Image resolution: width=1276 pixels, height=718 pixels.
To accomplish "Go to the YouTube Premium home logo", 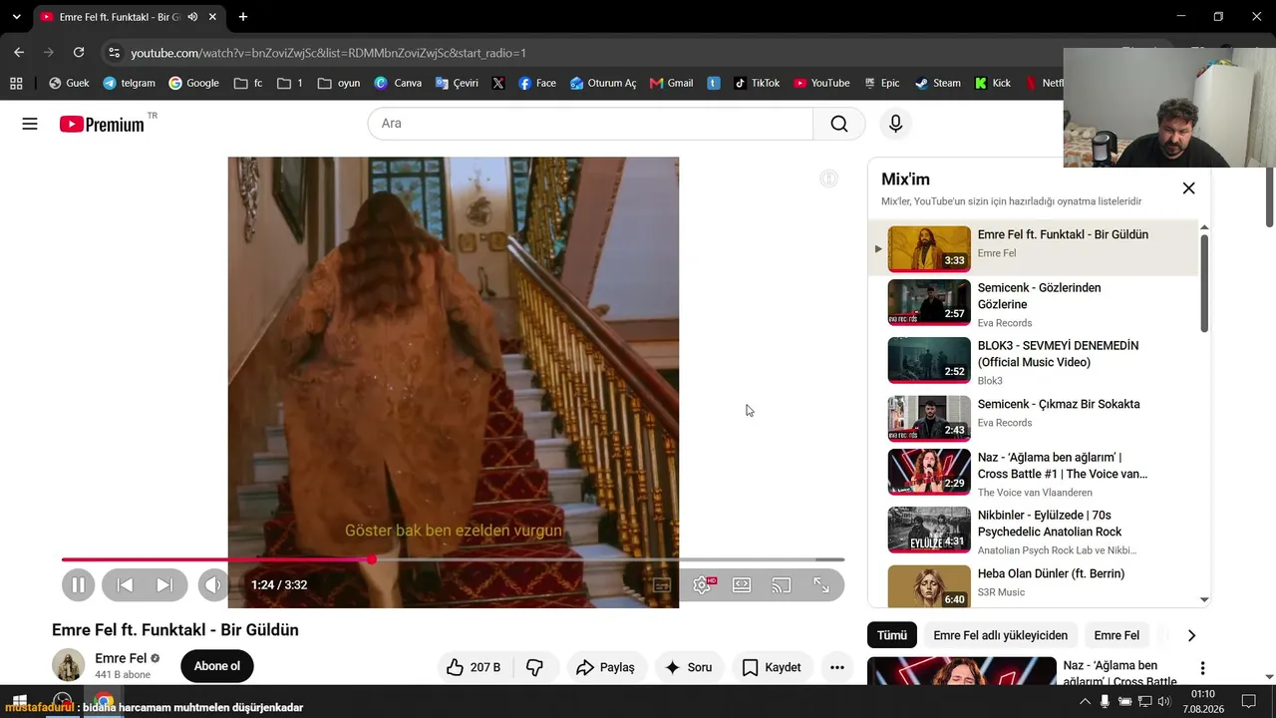I will pyautogui.click(x=102, y=124).
